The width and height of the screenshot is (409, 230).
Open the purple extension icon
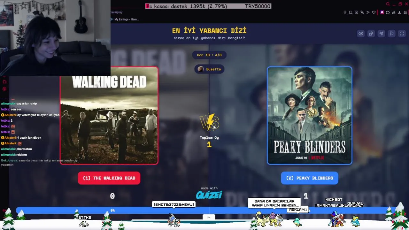click(x=382, y=12)
